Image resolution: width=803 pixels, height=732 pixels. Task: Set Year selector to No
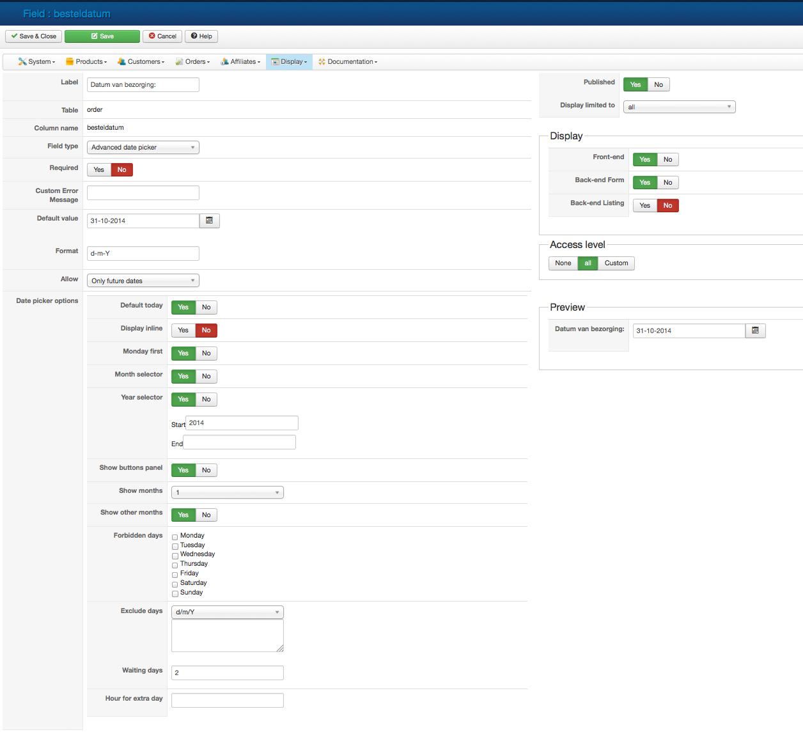(x=206, y=399)
